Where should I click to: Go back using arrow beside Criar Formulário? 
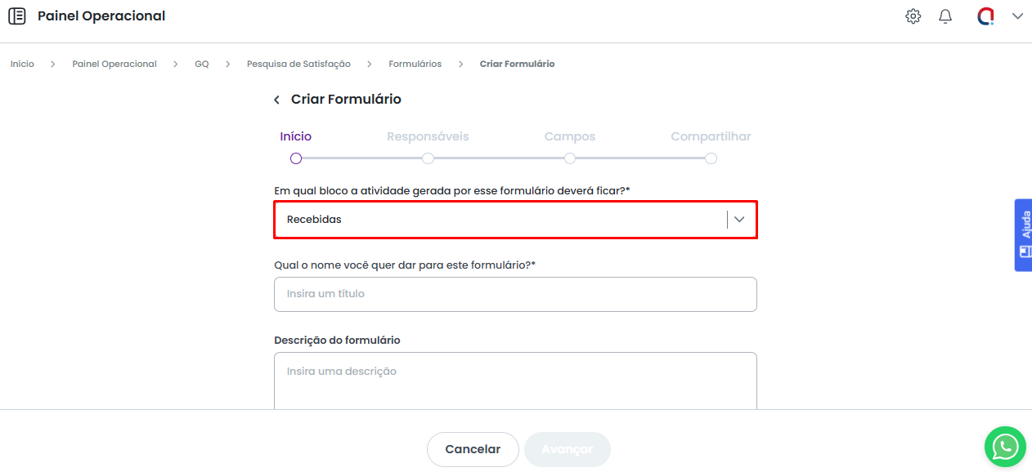(276, 100)
